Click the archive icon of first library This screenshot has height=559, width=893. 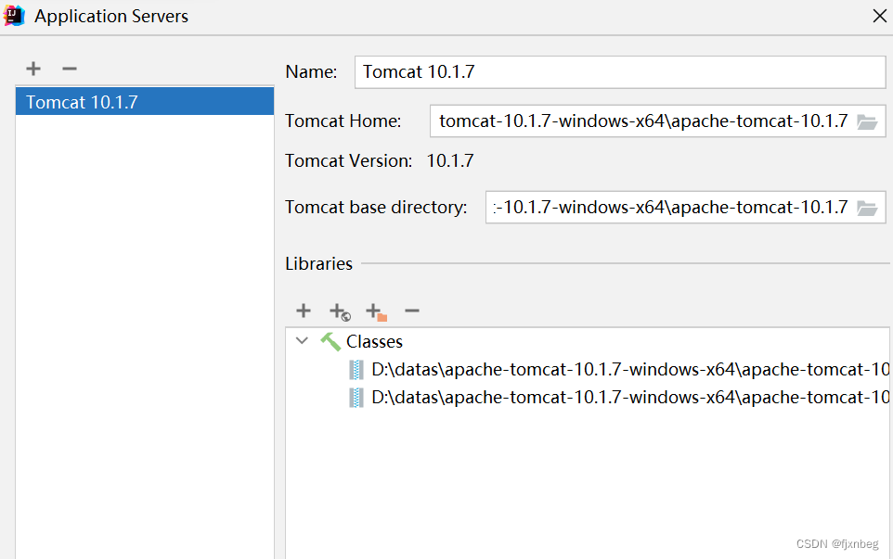pyautogui.click(x=356, y=370)
